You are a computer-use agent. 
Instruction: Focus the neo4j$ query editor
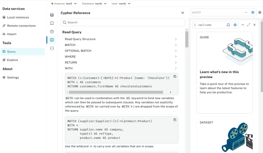217,12
